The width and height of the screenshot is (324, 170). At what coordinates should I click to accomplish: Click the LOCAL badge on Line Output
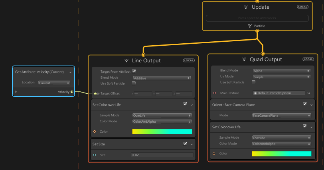(x=189, y=60)
